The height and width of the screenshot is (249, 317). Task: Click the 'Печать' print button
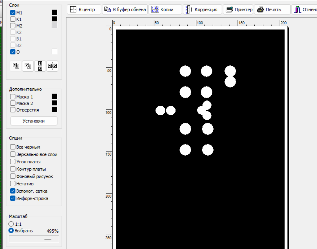click(x=272, y=10)
